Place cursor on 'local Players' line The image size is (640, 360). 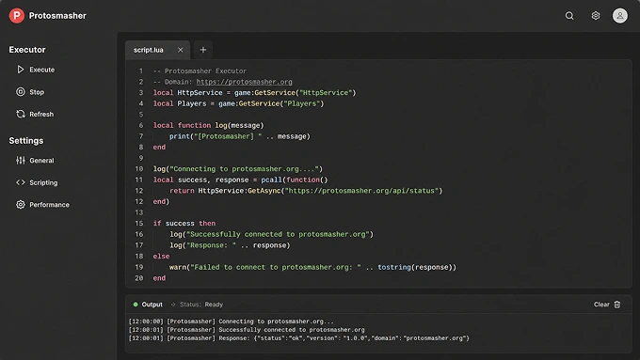coord(238,103)
